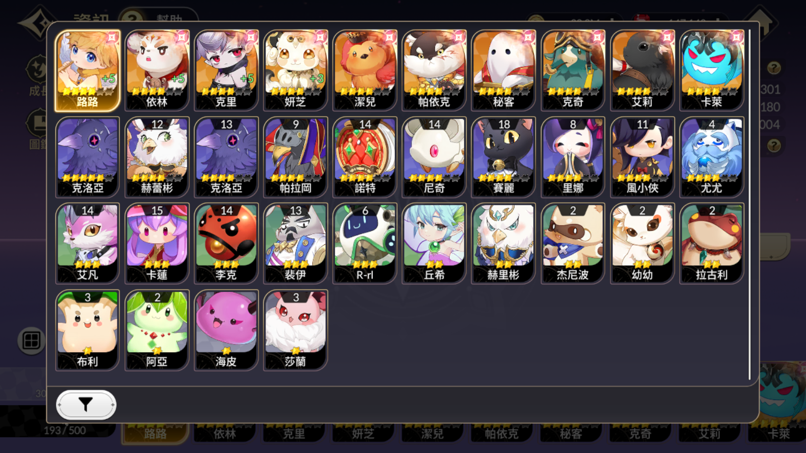Click the grid view icon at left

point(31,341)
